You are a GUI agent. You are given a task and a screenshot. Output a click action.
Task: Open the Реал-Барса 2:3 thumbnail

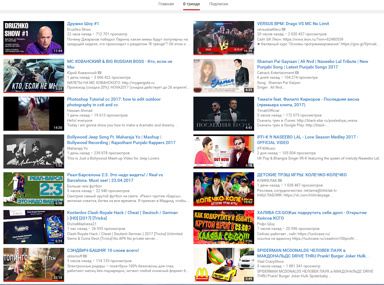click(34, 189)
